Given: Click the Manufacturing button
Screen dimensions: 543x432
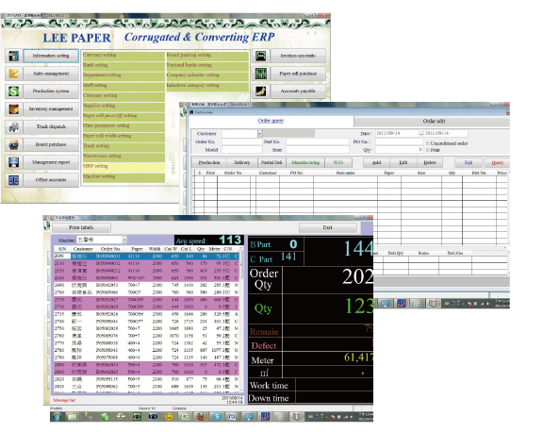Looking at the screenshot, I should tap(305, 162).
